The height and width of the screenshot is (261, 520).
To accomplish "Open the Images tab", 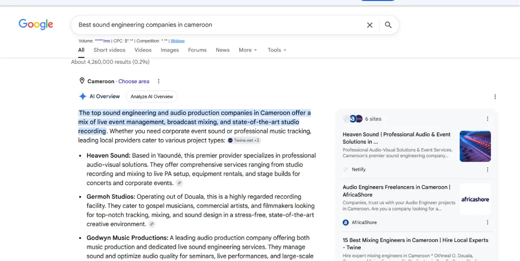I will (x=170, y=50).
